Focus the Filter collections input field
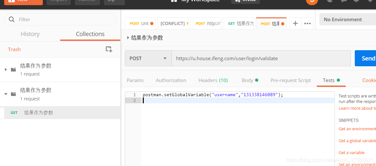376x166 pixels. [x=60, y=19]
